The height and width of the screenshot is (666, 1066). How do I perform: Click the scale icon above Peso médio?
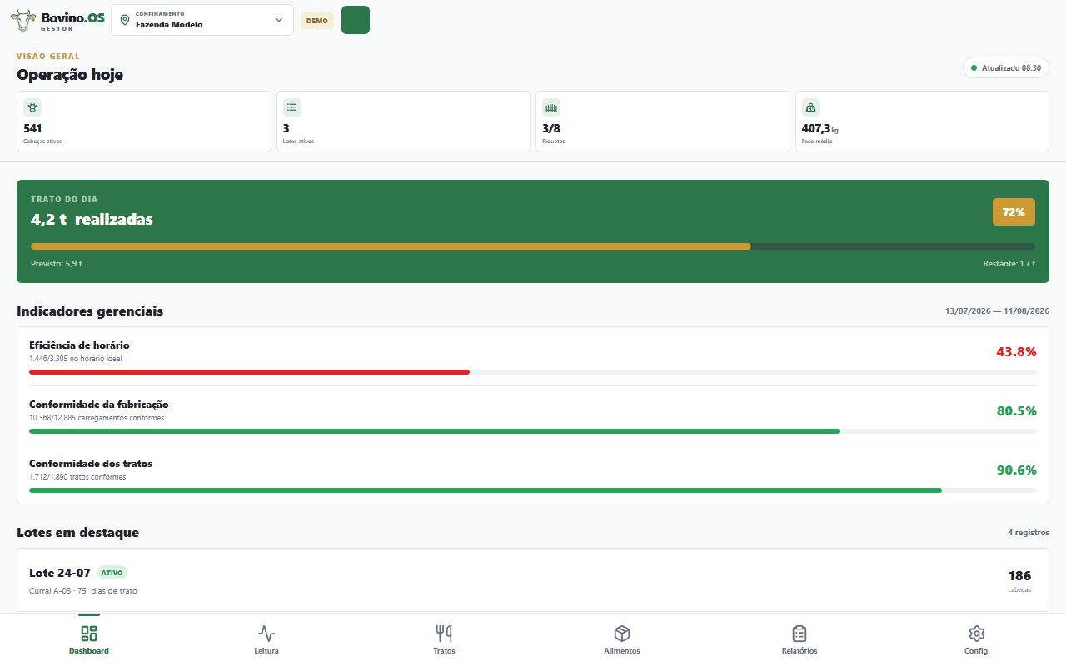[x=811, y=107]
